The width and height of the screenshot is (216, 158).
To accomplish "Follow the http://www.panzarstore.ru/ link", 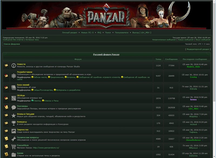I will 46,148.
